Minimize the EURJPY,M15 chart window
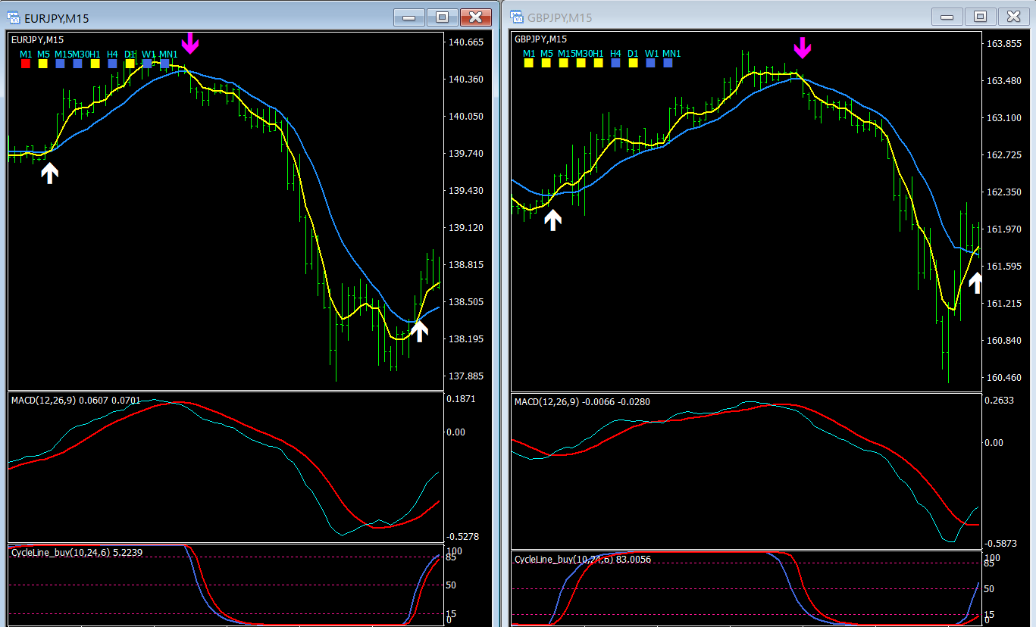 pyautogui.click(x=409, y=17)
